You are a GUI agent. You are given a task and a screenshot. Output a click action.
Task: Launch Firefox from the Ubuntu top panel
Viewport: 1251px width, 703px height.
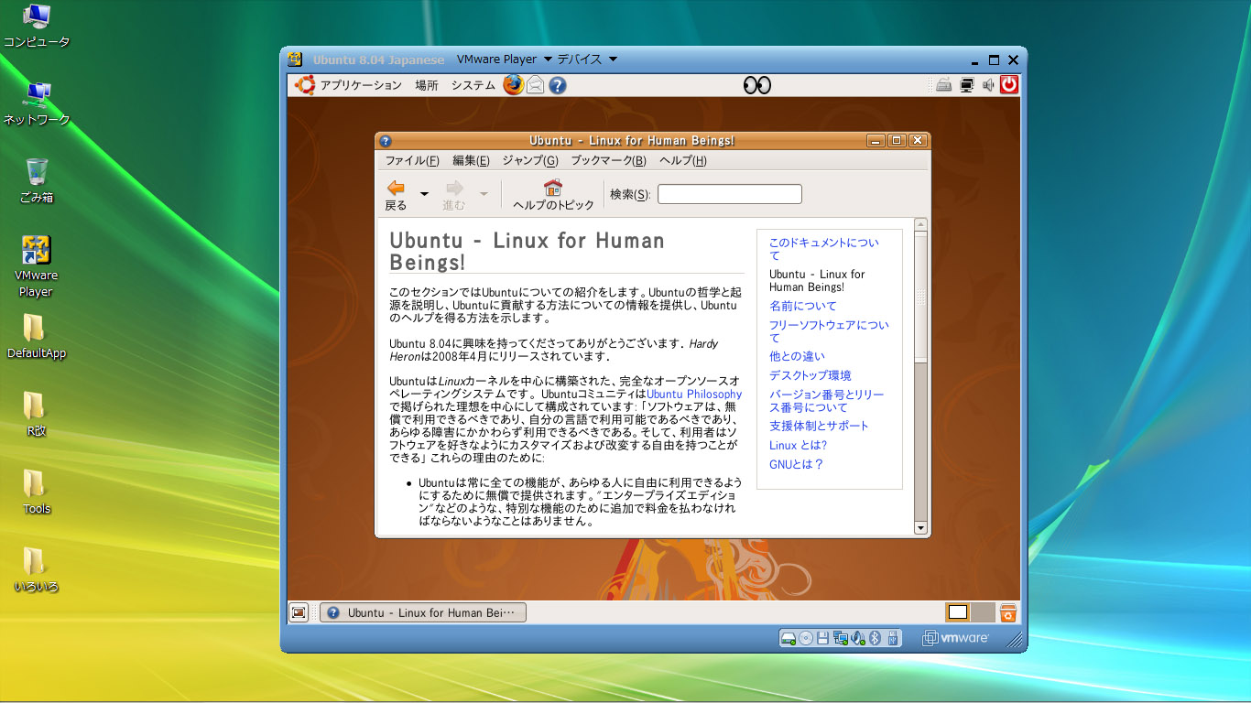513,85
